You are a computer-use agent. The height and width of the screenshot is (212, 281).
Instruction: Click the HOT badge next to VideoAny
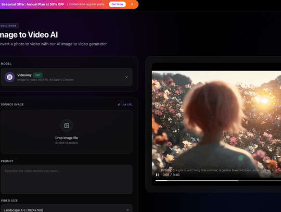38,75
